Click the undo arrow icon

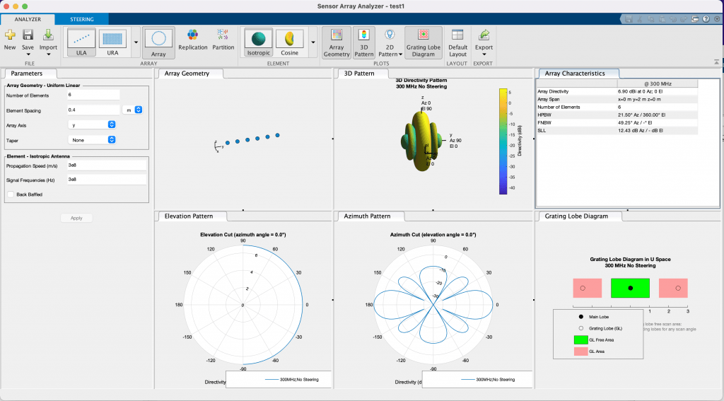pos(673,19)
